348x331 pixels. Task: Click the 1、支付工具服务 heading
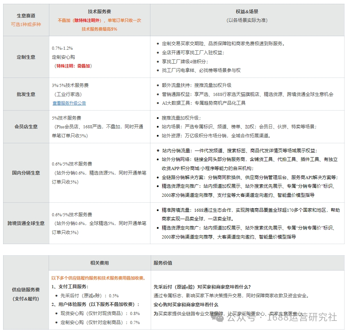(x=70, y=287)
